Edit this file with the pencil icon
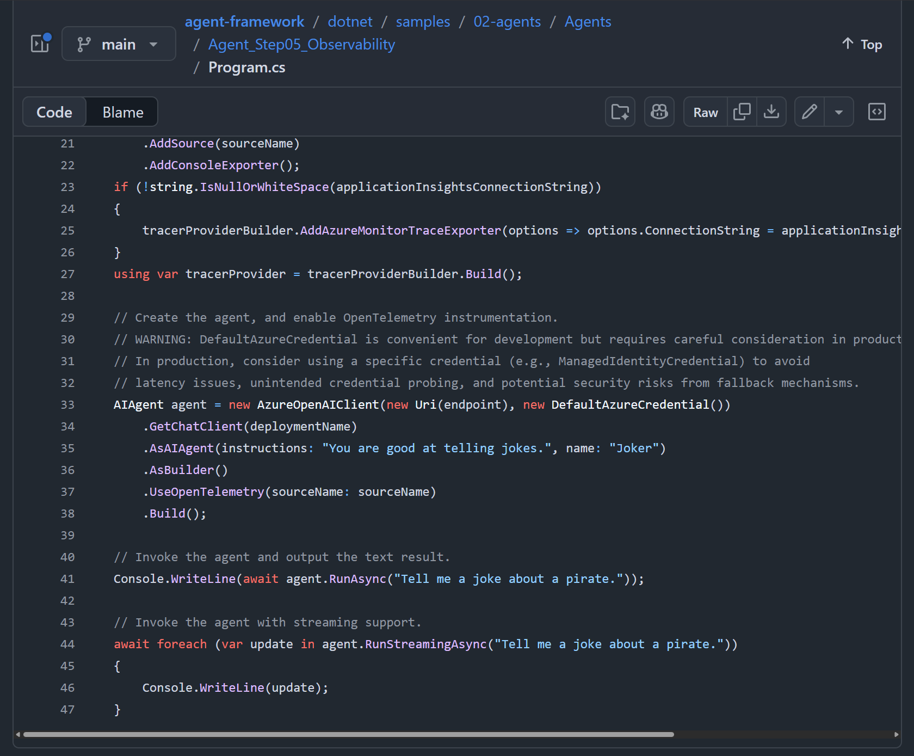 tap(810, 112)
